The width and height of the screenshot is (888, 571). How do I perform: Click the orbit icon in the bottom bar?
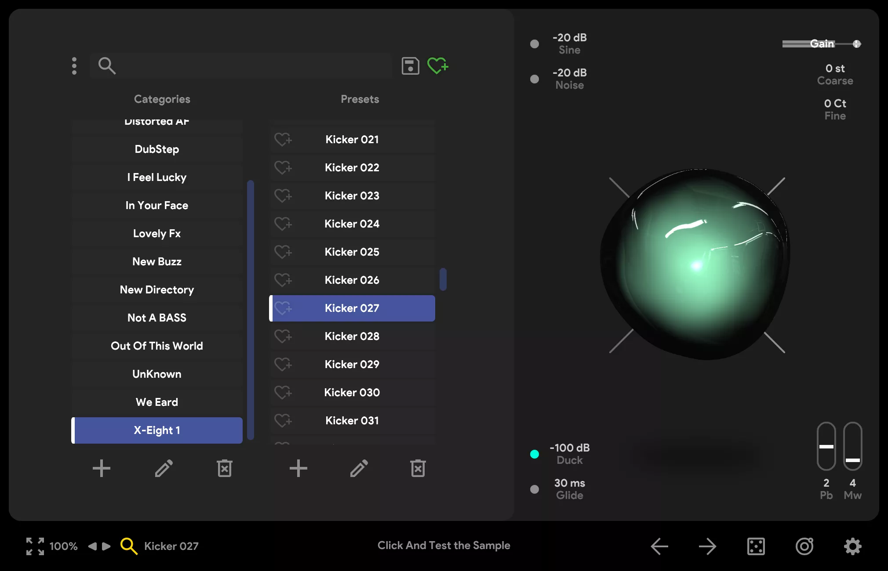click(x=804, y=546)
